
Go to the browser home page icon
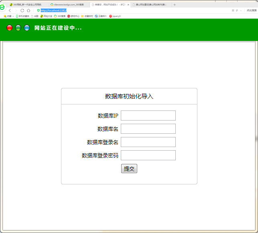28,10
